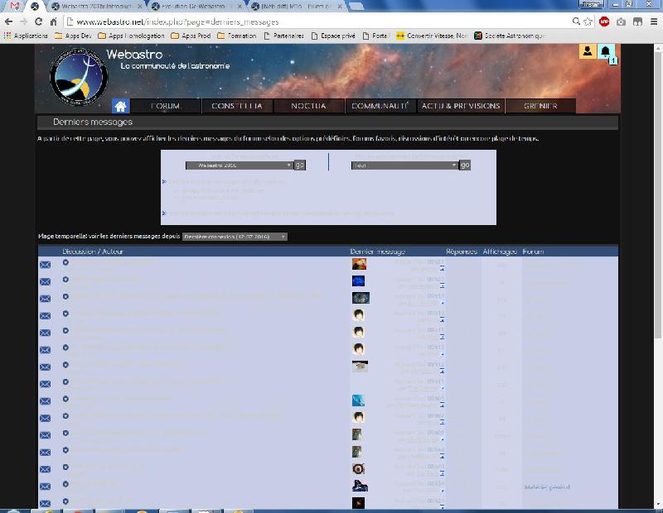Screen dimensions: 663x513
Task: Open the Apps Prod bookmarks folder
Action: coord(191,36)
